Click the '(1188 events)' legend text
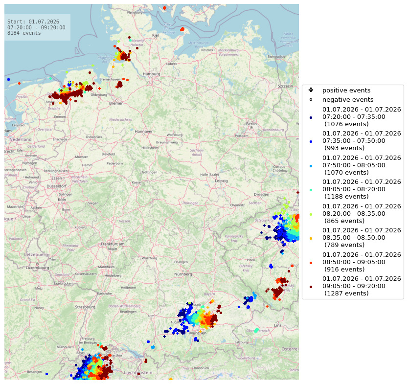The height and width of the screenshot is (384, 408). pos(346,197)
